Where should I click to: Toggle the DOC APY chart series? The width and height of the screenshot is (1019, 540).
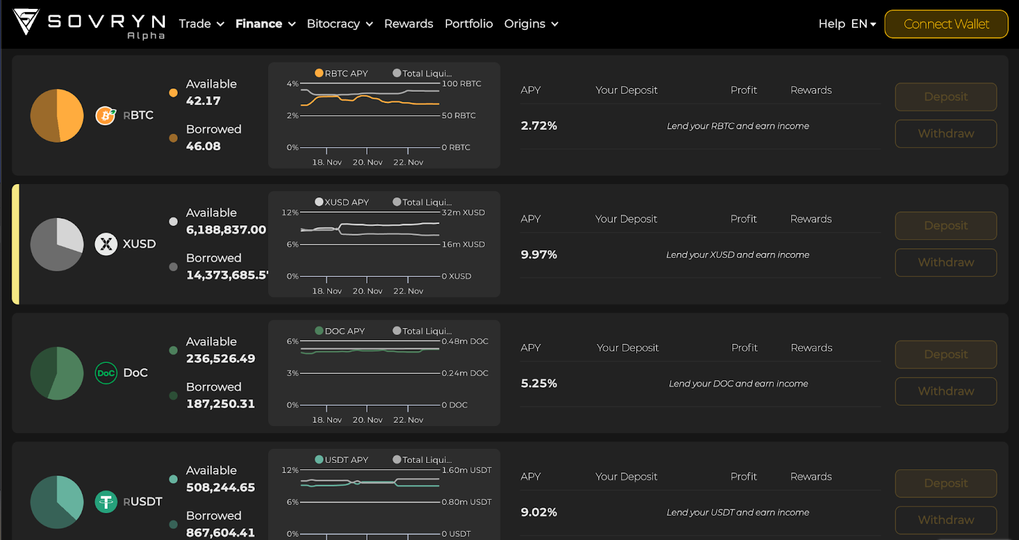[x=340, y=330]
